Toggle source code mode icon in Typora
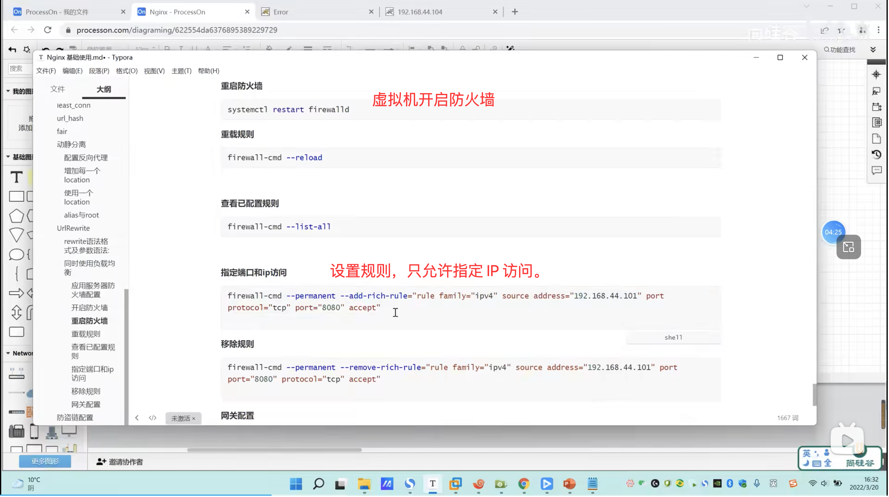 coord(153,418)
